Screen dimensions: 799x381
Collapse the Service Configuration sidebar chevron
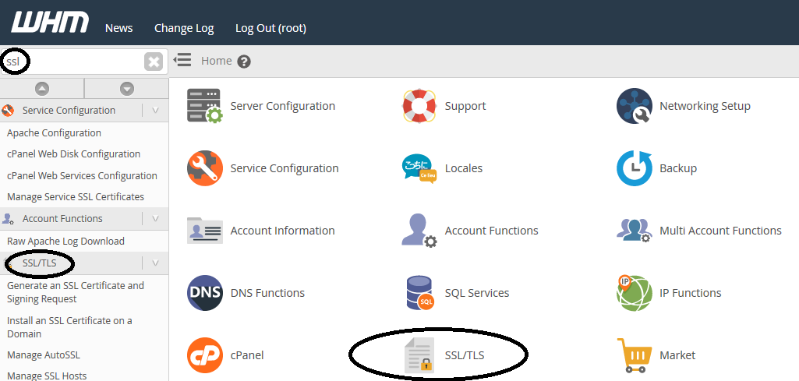(x=155, y=110)
